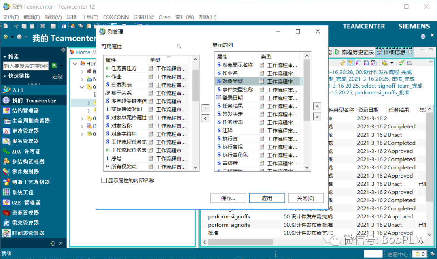Click the 关闭(C) button
Screen dimensions: 437x259
(306, 198)
